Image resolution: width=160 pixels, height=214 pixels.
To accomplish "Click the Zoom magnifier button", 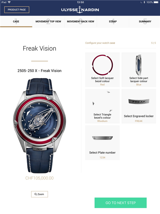I will [40, 194].
